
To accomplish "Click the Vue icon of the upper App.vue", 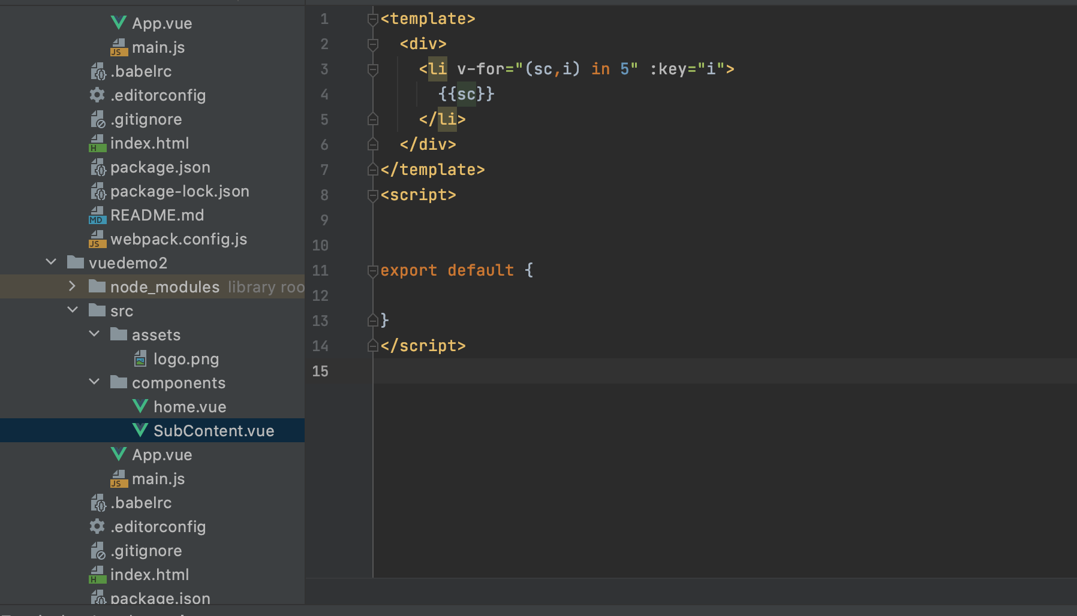I will [x=119, y=23].
